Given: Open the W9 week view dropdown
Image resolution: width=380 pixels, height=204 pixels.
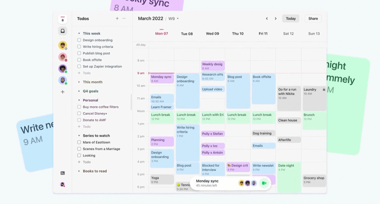Looking at the screenshot, I should (173, 19).
